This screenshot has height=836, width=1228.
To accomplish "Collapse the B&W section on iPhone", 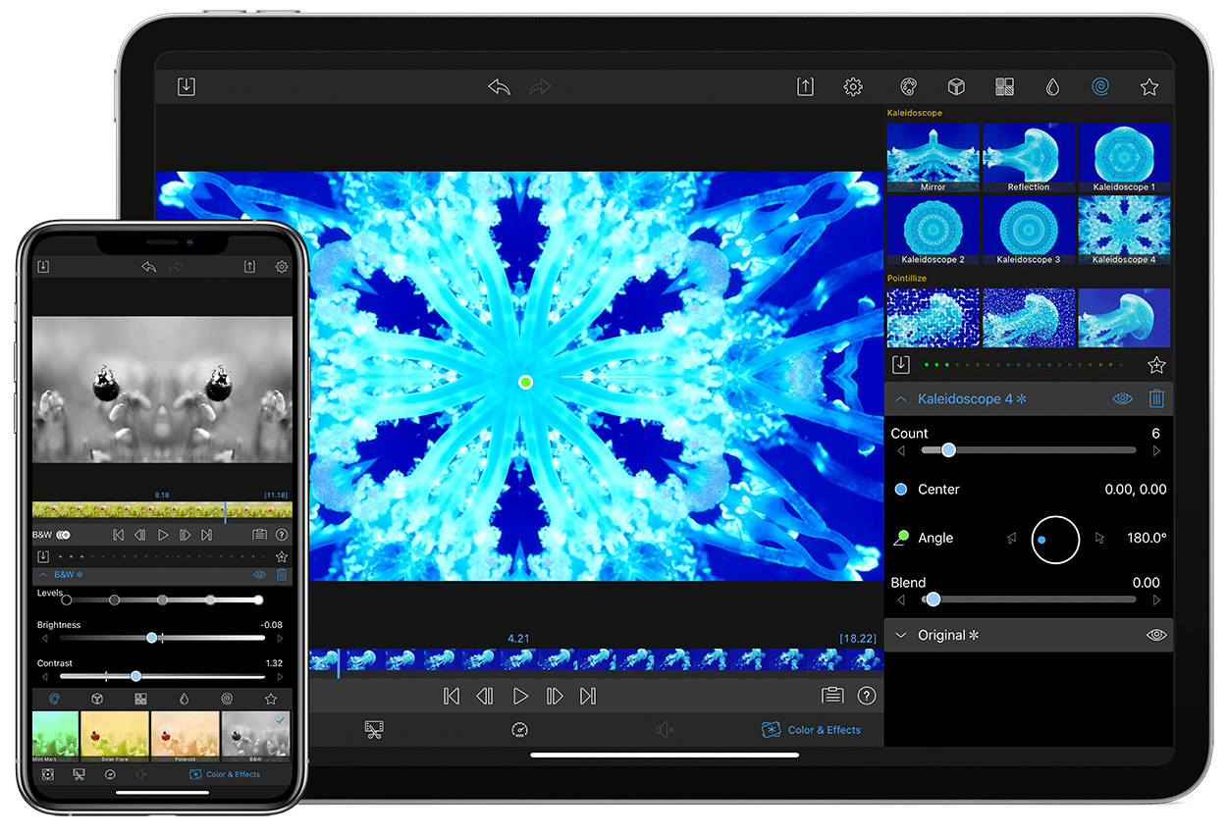I will pos(43,574).
